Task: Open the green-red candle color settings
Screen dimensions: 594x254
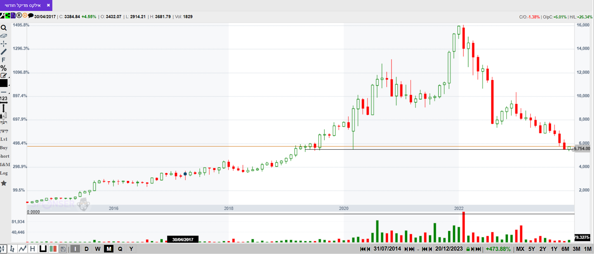Action: coord(53,249)
